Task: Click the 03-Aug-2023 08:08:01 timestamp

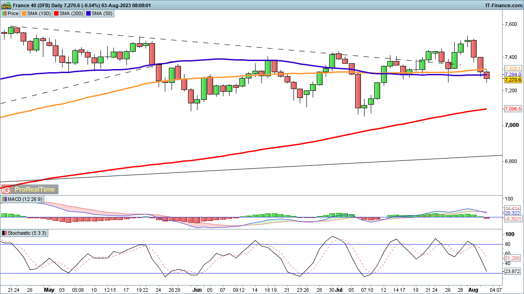Action: tap(126, 5)
